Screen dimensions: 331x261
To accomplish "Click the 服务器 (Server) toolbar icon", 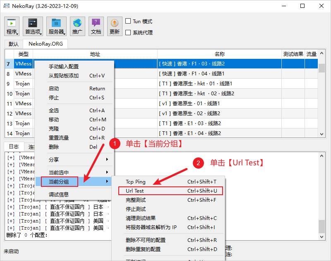I will (56, 26).
